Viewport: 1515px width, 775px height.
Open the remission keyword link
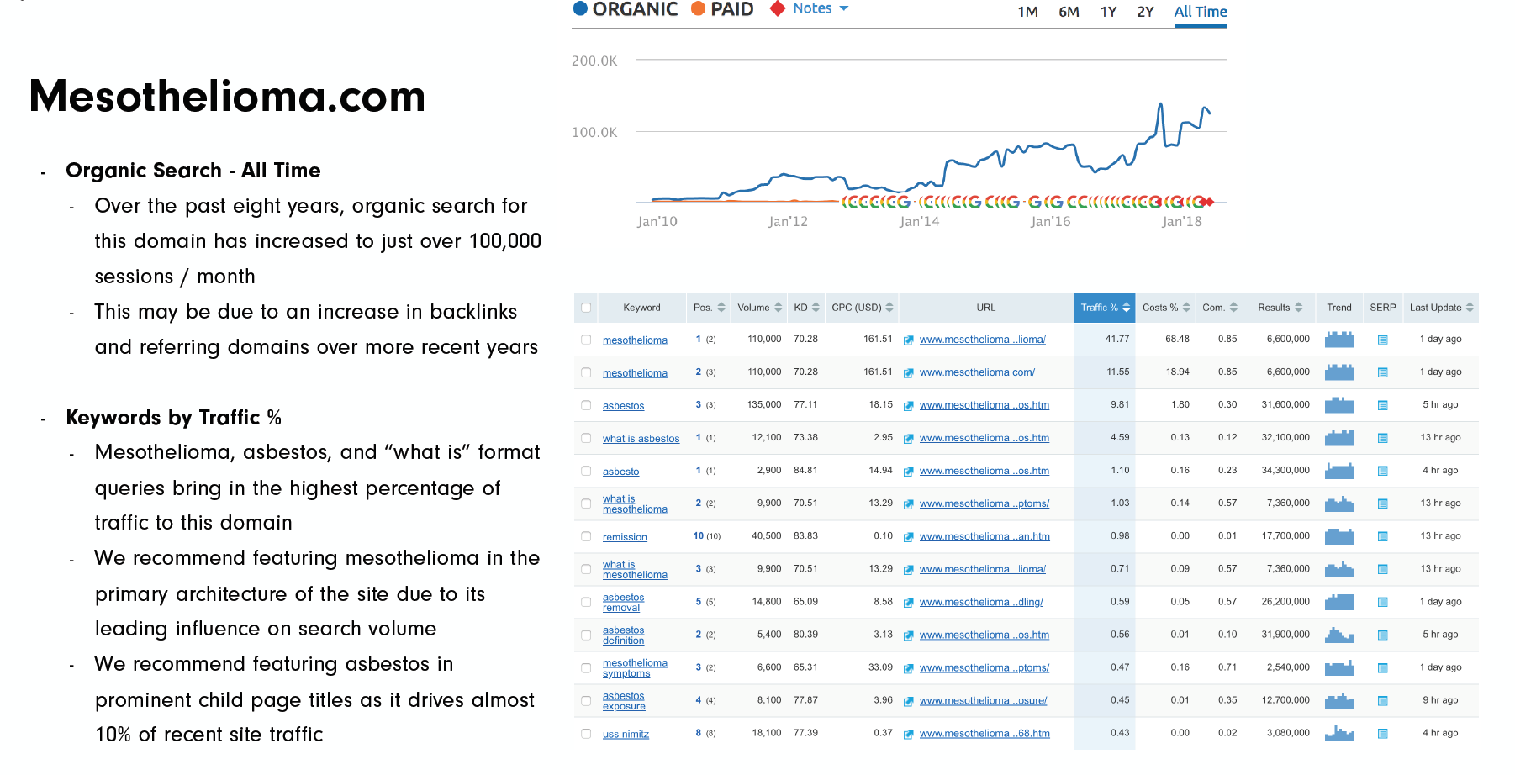click(x=625, y=537)
